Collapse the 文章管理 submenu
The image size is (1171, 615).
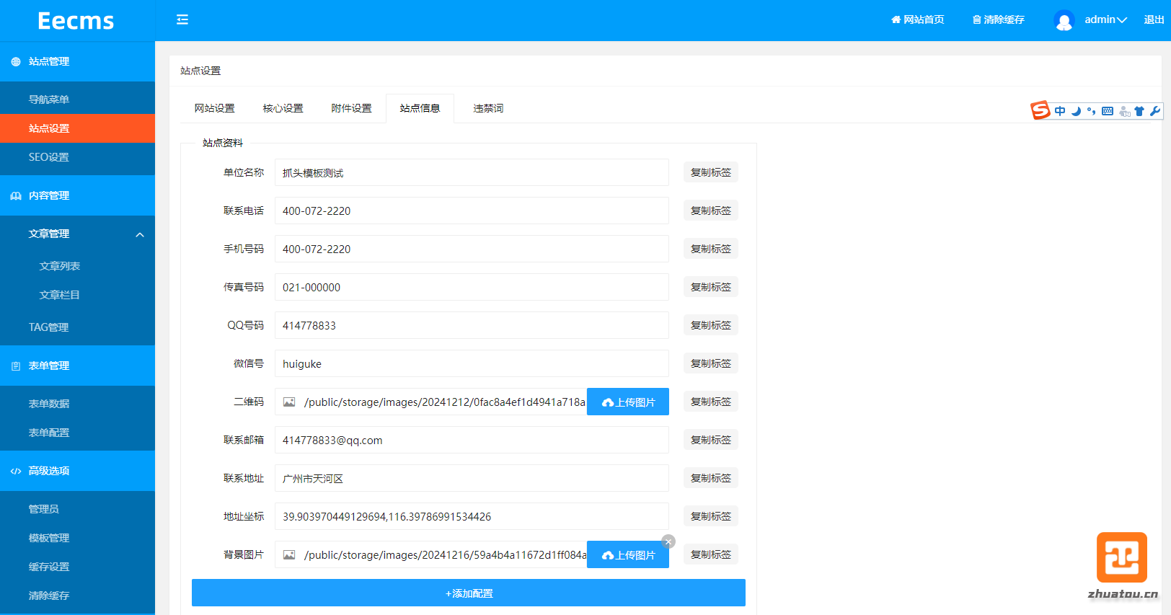(140, 234)
